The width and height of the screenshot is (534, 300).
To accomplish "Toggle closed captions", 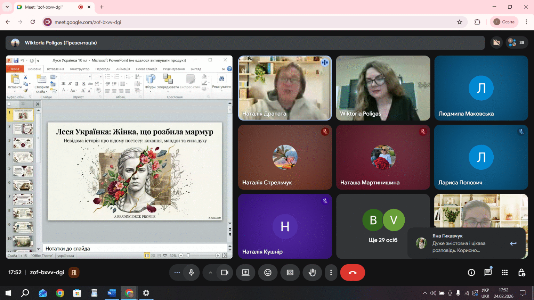I will click(x=290, y=273).
